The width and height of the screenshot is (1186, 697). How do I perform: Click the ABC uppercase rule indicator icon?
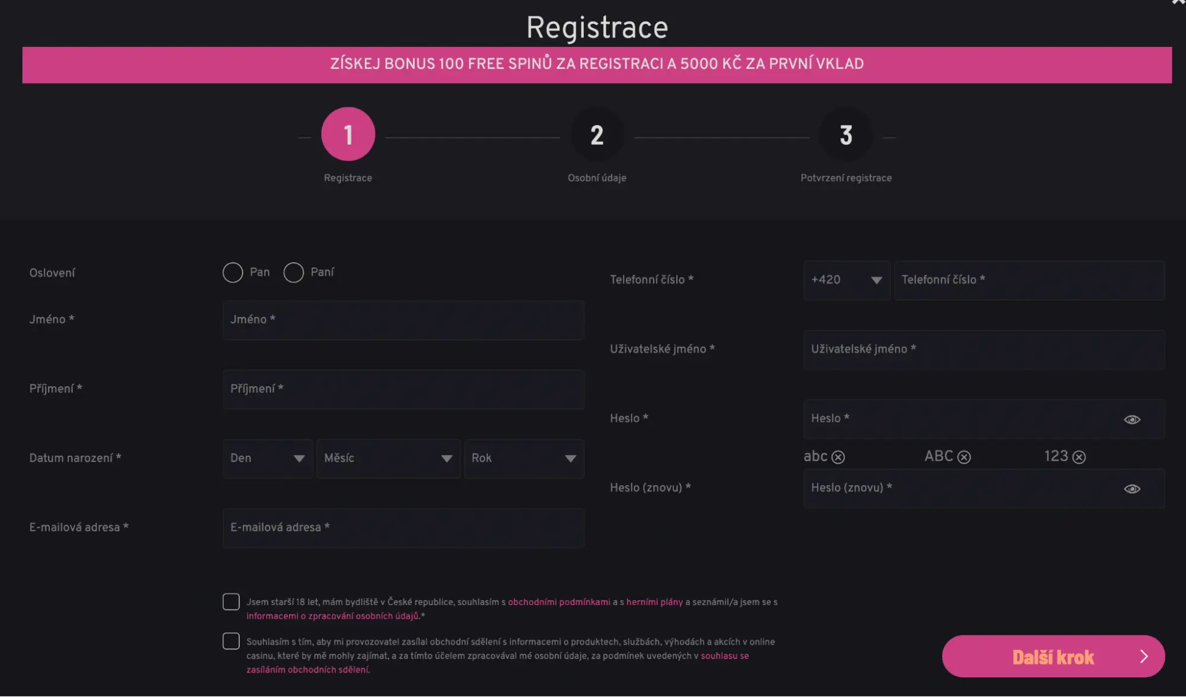pos(965,457)
